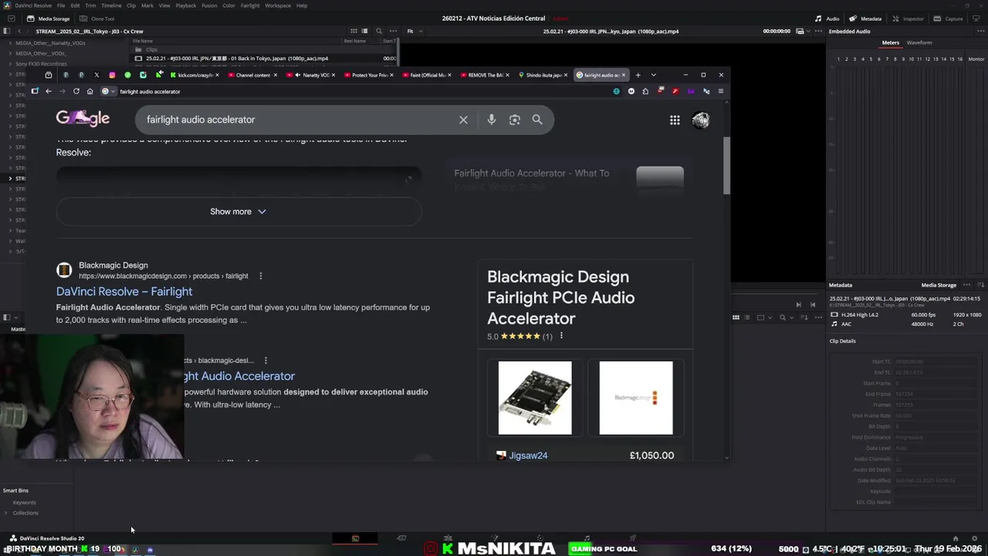Open the Fairlight page icon in bottom bar
Viewport: 988px width, 556px height.
[587, 538]
